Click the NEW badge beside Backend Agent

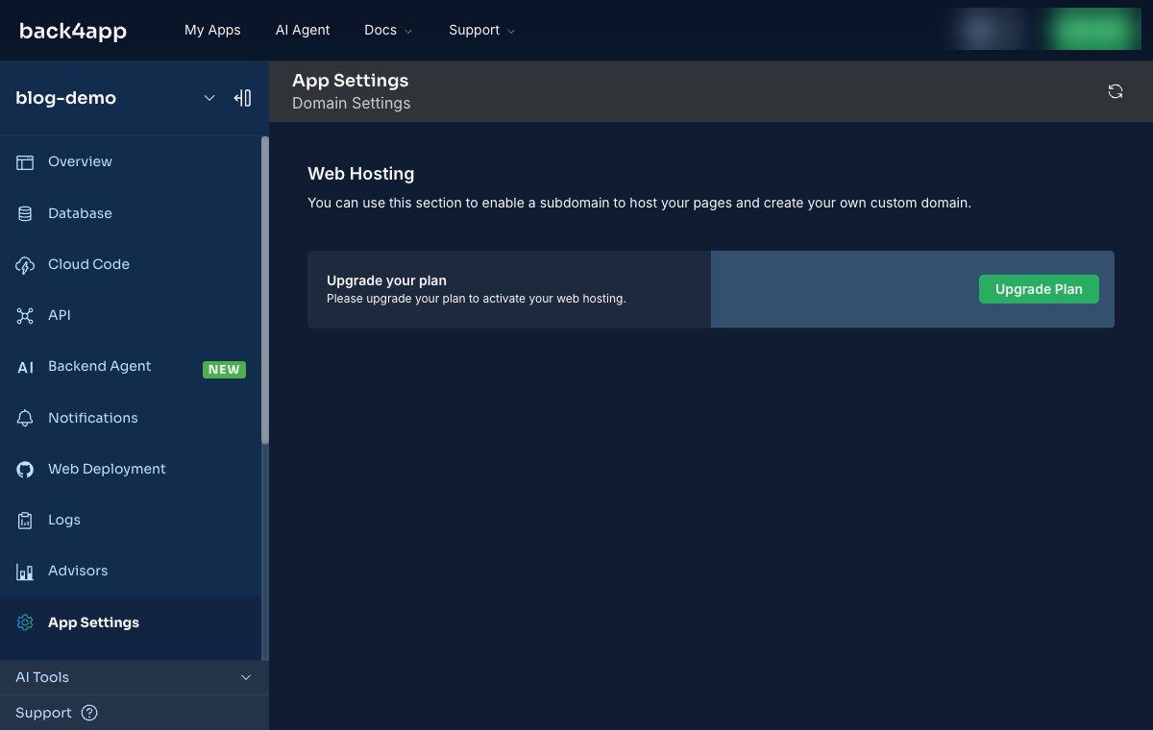224,370
